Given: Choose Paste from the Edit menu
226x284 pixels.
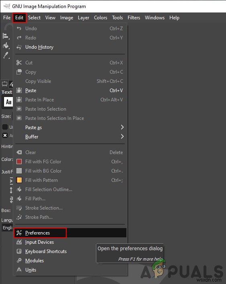Looking at the screenshot, I should coord(71,91).
